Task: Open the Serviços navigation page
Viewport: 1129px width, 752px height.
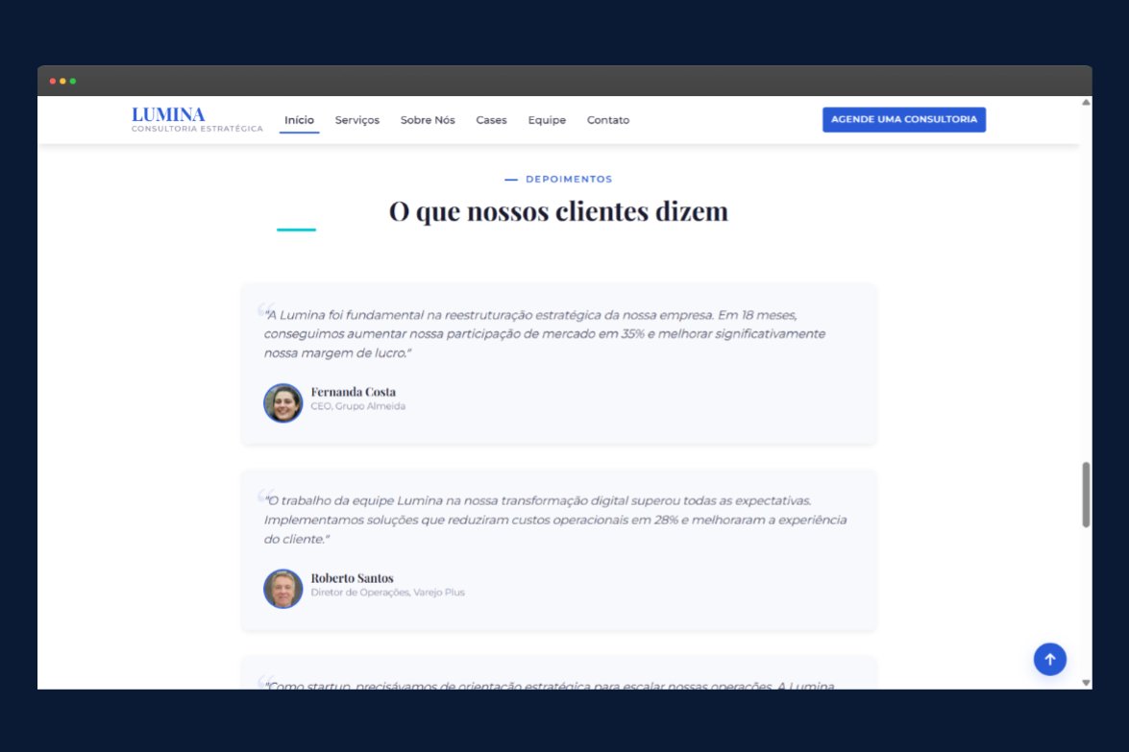Action: 356,119
